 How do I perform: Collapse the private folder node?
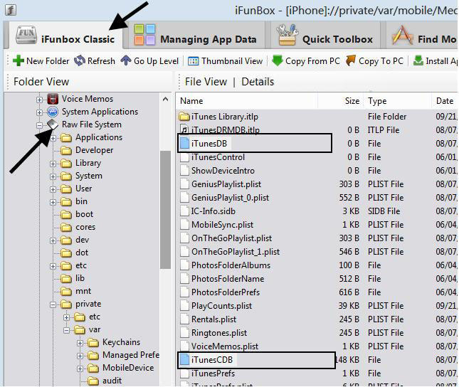pos(53,304)
